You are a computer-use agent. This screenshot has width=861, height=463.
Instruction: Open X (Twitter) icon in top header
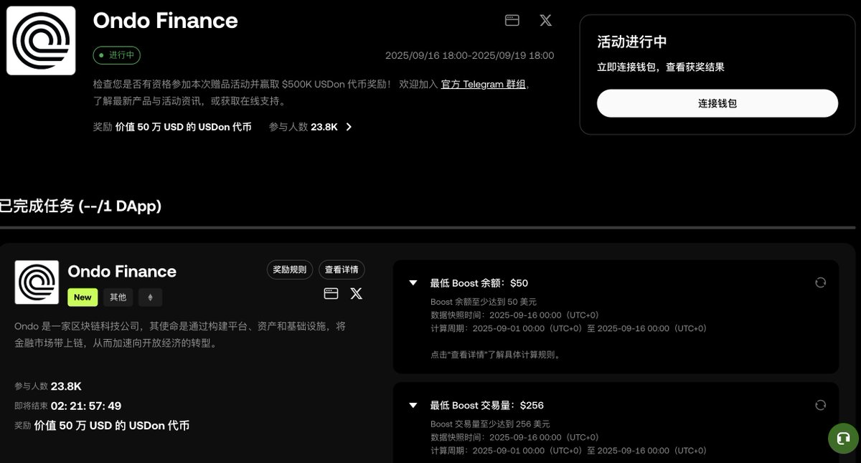click(x=545, y=20)
